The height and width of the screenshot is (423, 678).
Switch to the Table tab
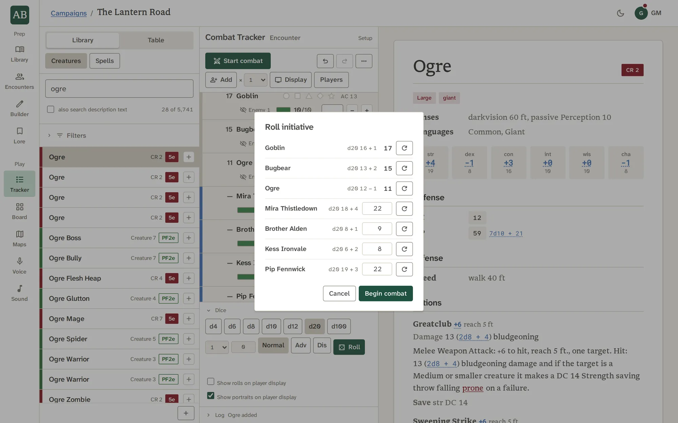[x=156, y=40]
